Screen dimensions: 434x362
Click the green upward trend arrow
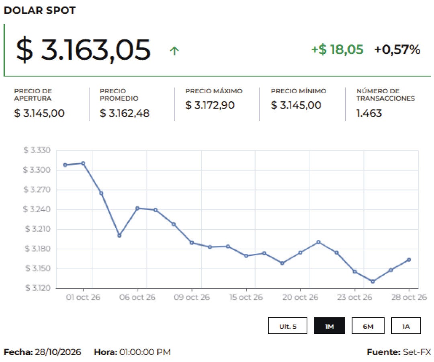[x=174, y=51]
